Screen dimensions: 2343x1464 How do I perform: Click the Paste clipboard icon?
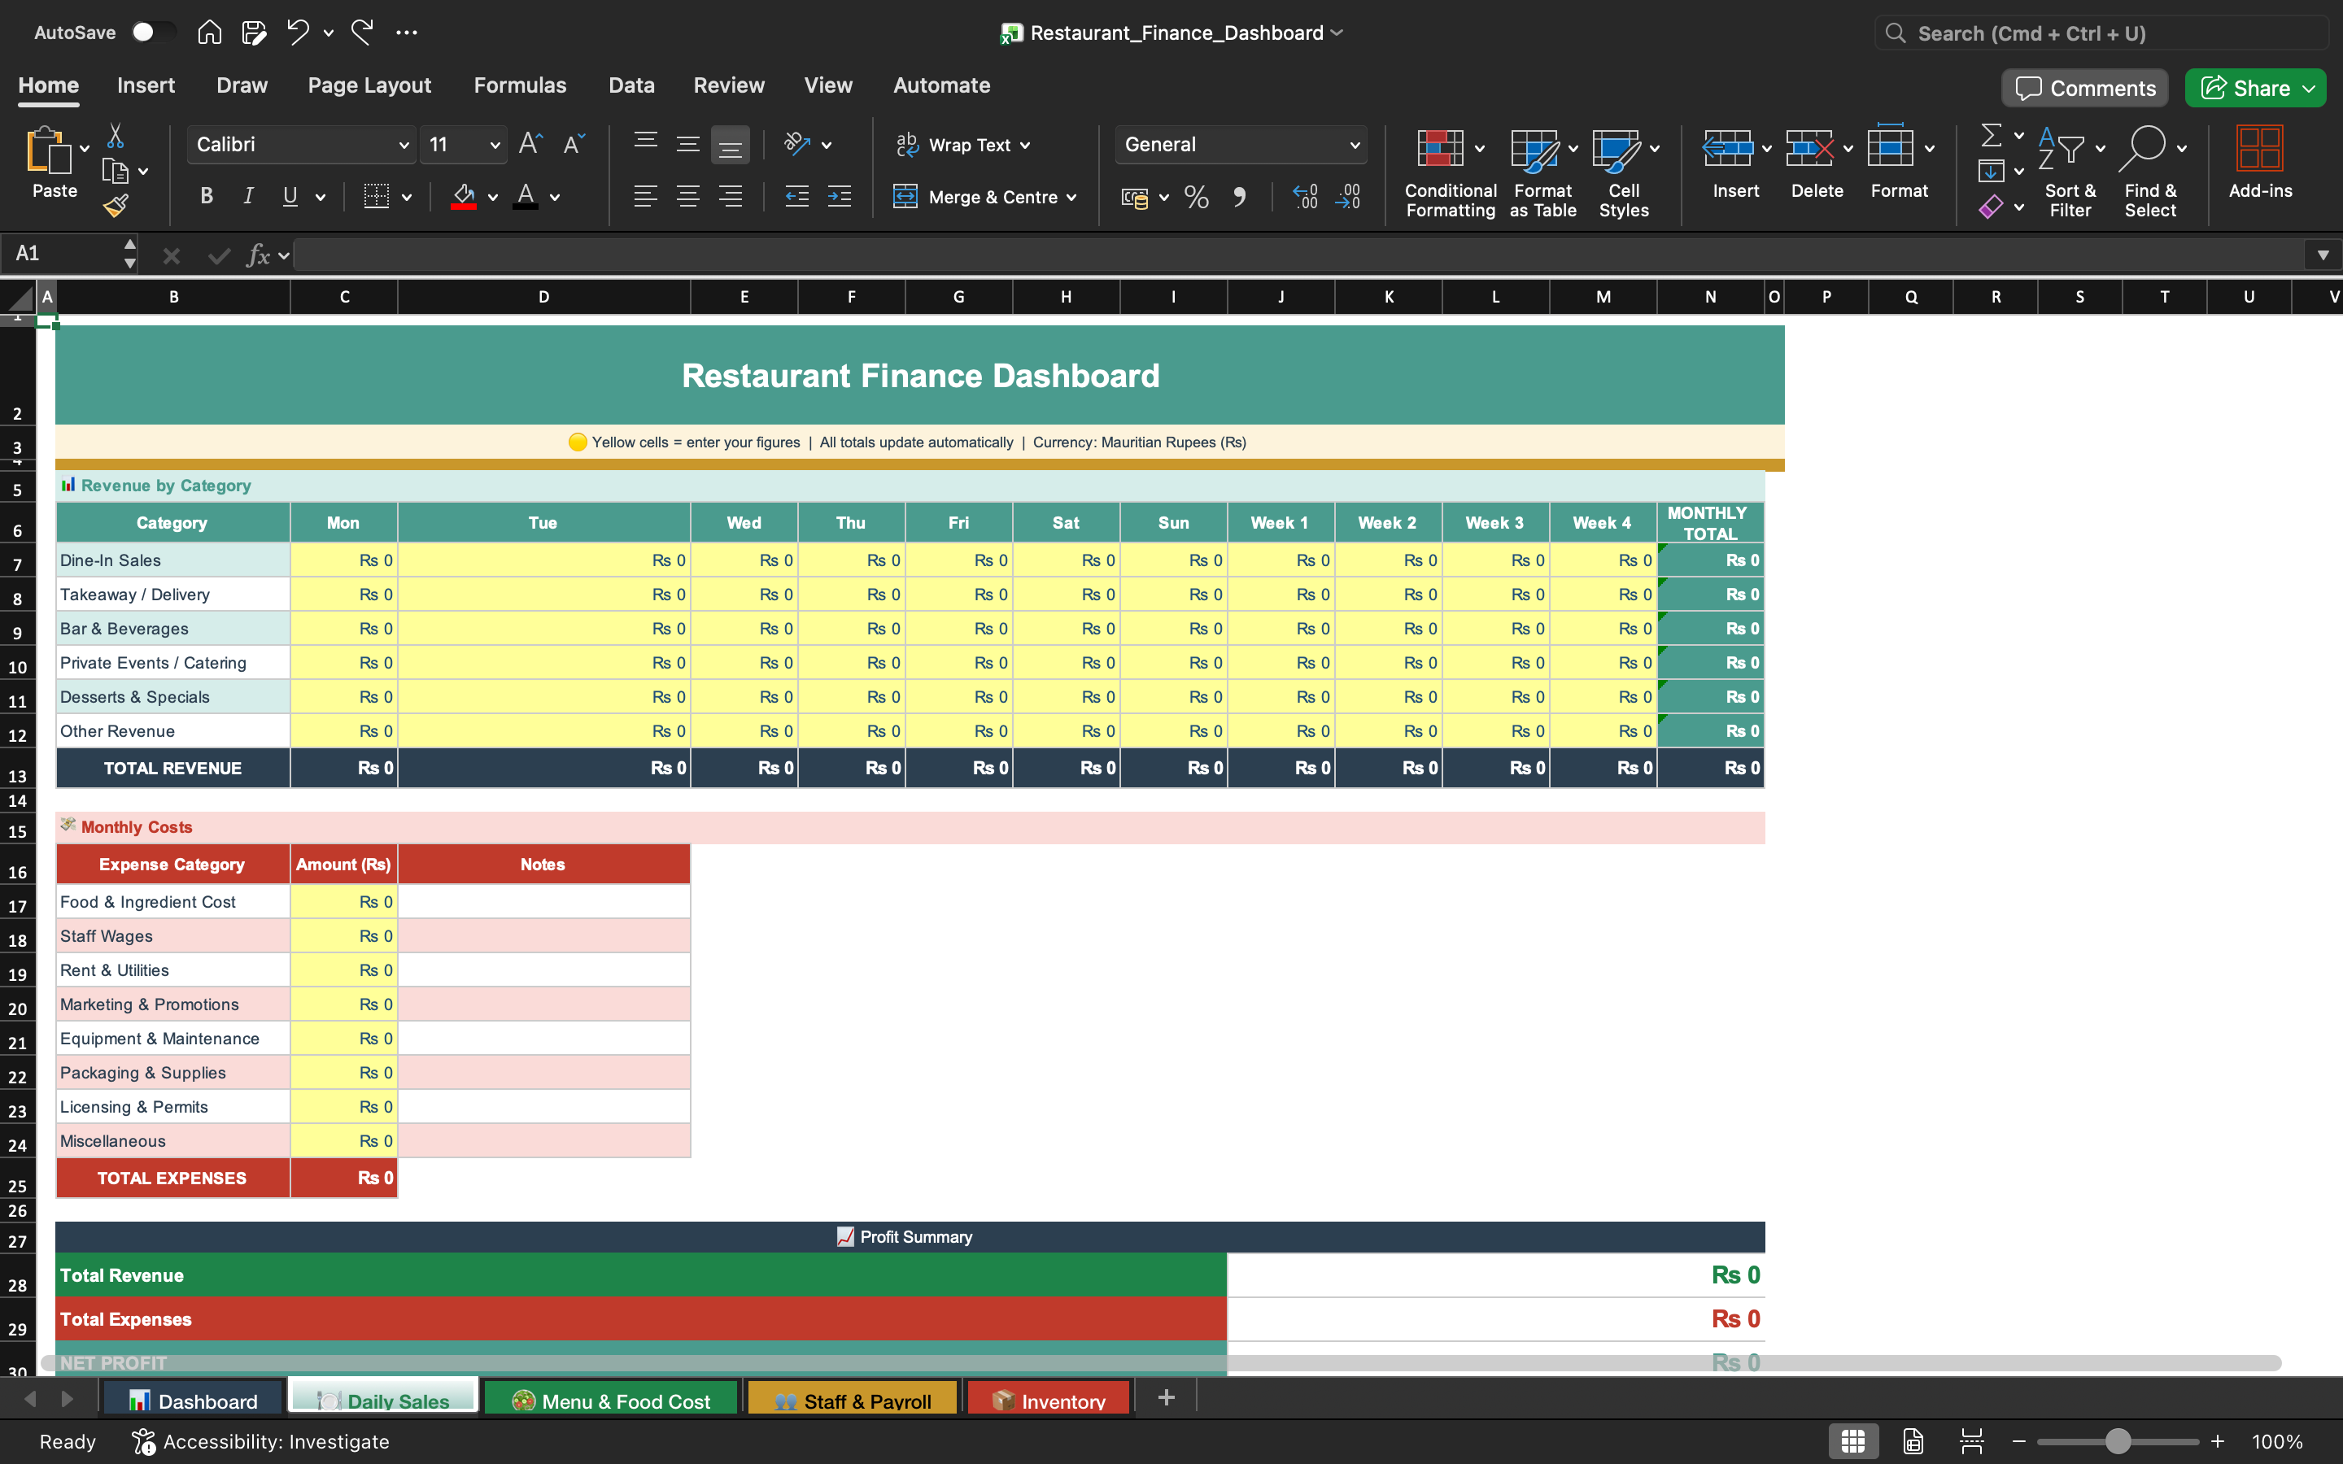[49, 150]
